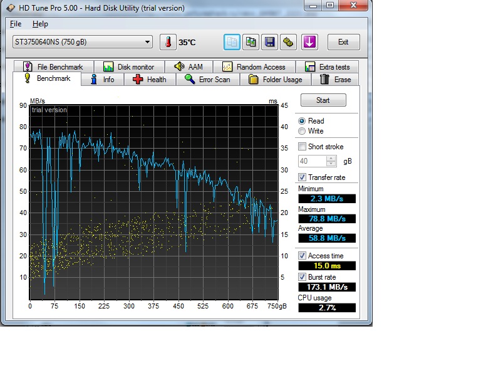Switch to the Error Scan tab

tap(207, 80)
